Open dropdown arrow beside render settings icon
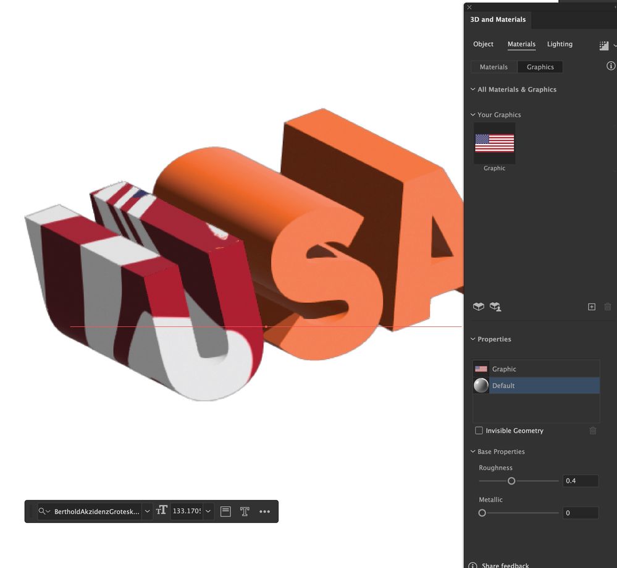 [x=615, y=46]
